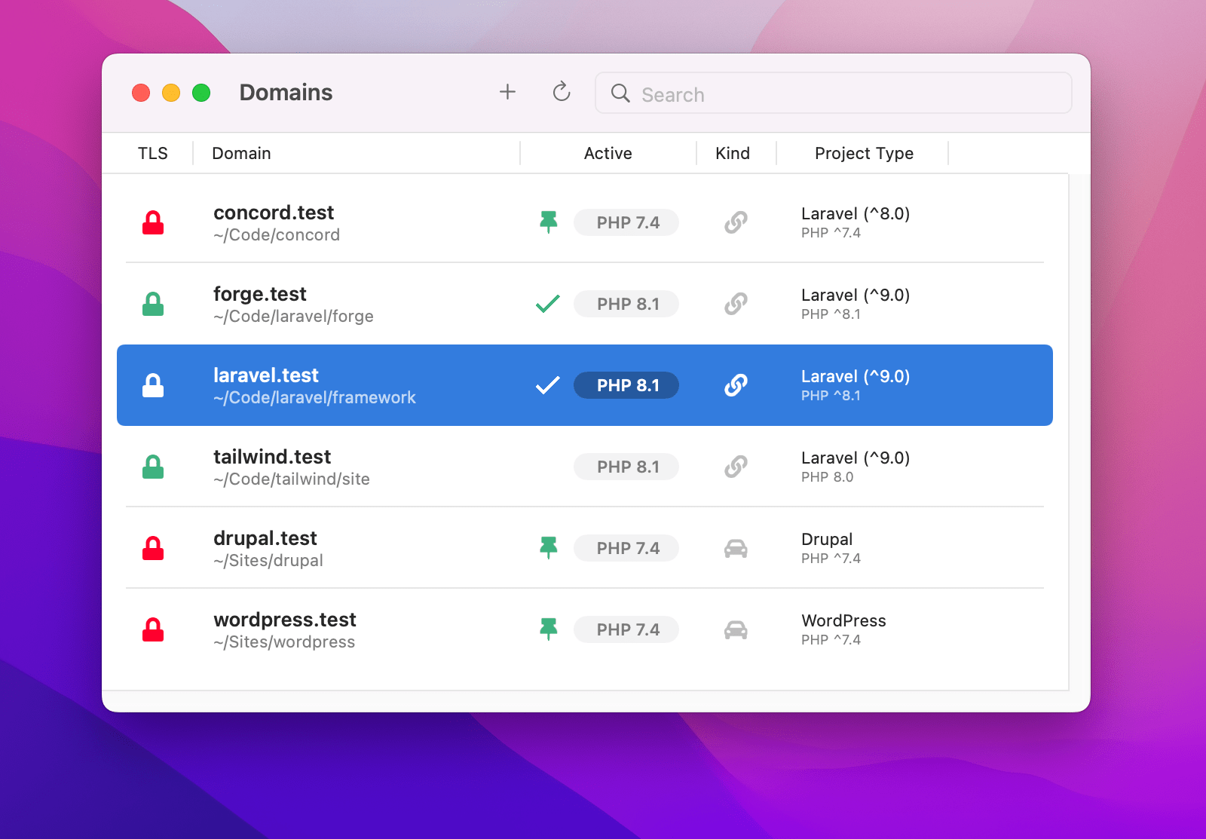Click the ~/Code/laravel/forge path
This screenshot has height=839, width=1206.
coord(293,317)
